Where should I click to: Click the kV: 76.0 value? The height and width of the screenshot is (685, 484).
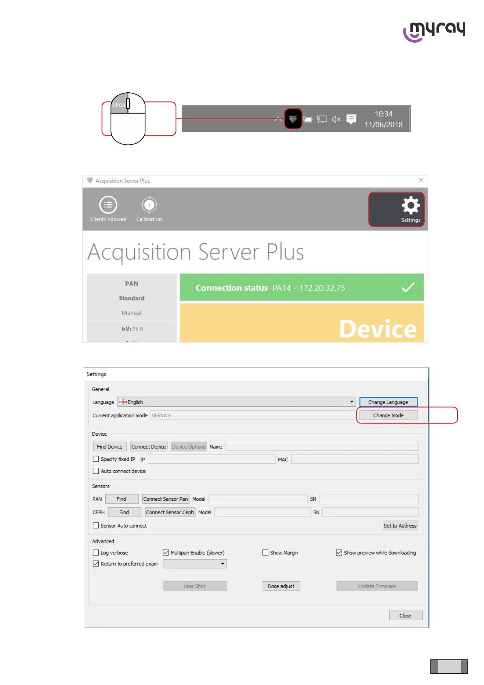click(132, 329)
